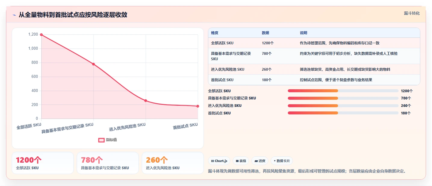The image size is (432, 186).
Task: Click the progress bar for 进入优先风险池 SKU
Action: click(343, 106)
